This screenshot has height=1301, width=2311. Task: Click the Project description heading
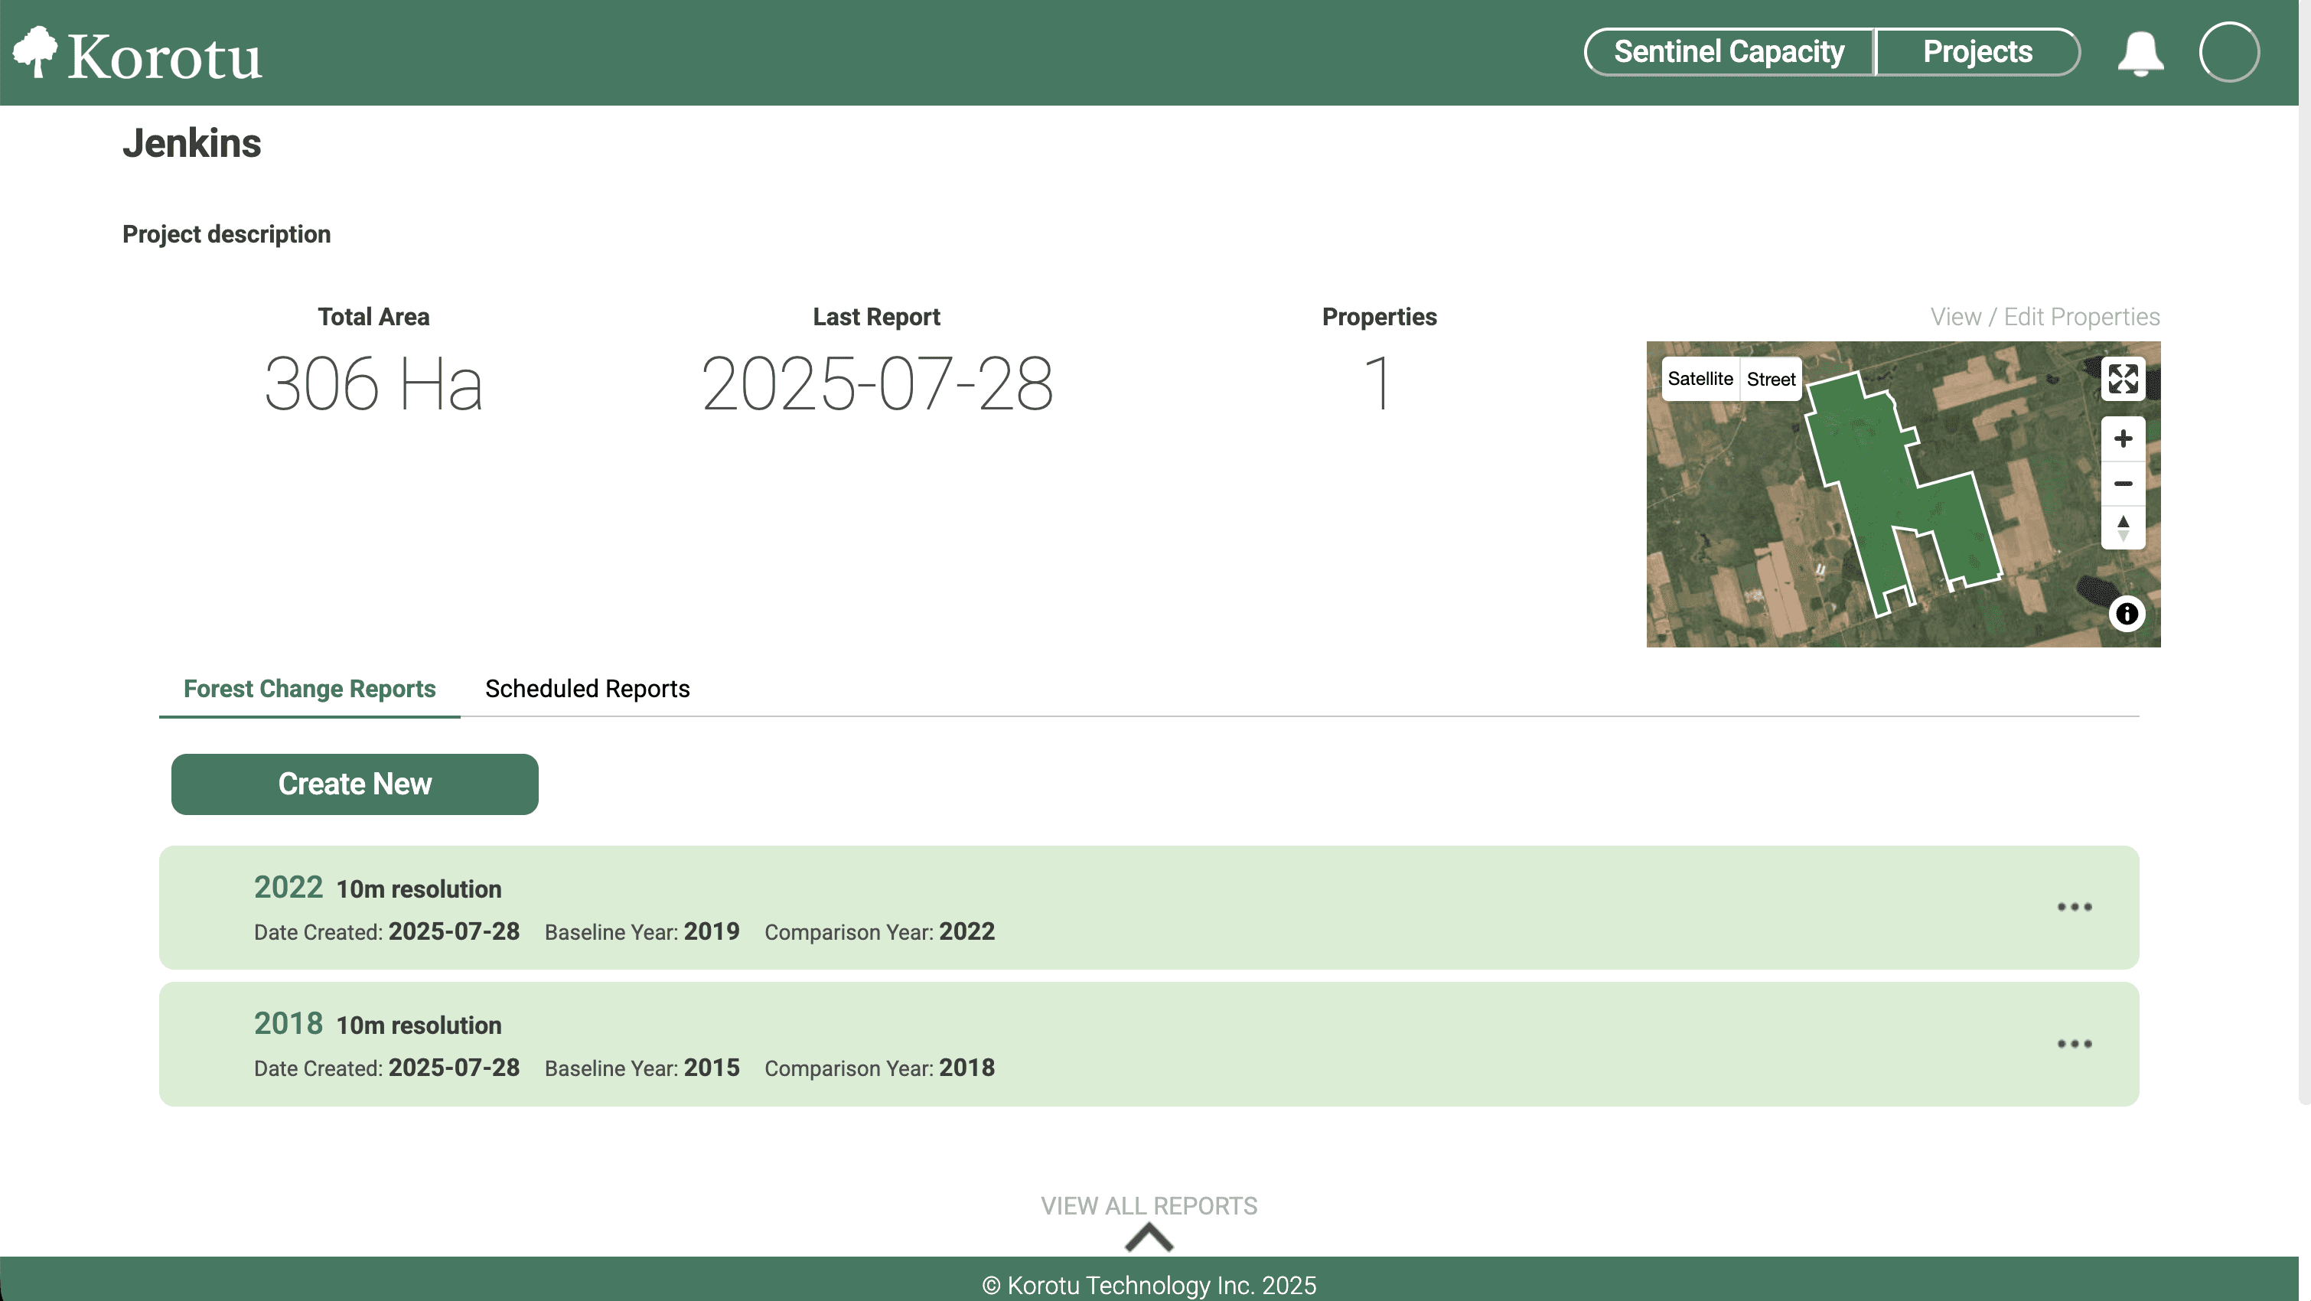click(x=227, y=234)
